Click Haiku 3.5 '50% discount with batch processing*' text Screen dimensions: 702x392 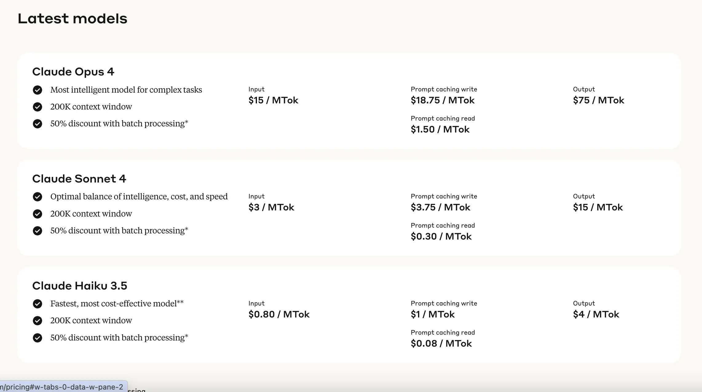tap(119, 338)
